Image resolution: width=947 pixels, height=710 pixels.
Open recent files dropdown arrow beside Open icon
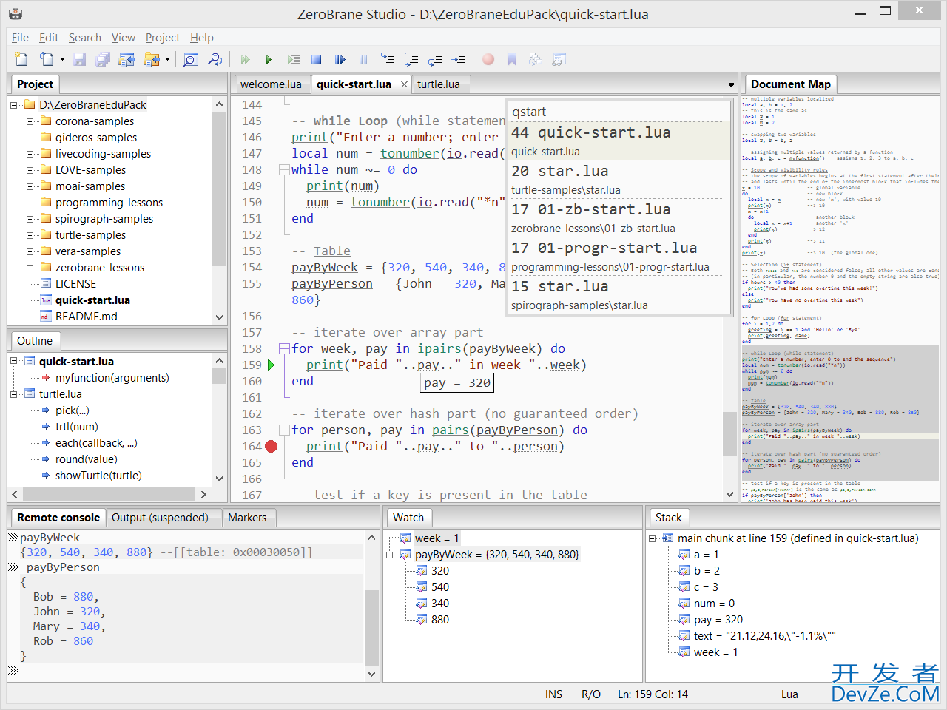[x=62, y=59]
